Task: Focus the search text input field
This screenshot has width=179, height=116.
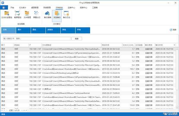Action: [x=37, y=39]
